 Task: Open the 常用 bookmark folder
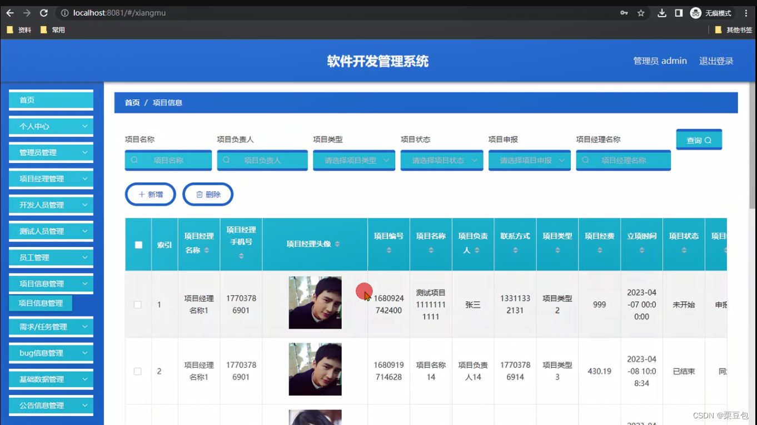[53, 30]
